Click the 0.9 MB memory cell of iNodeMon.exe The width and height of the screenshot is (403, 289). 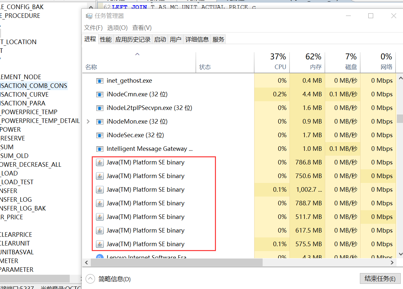pos(307,122)
